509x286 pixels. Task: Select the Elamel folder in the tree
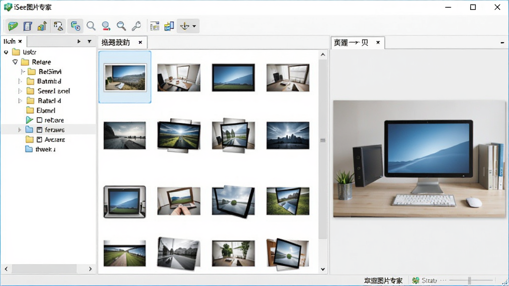pyautogui.click(x=41, y=110)
